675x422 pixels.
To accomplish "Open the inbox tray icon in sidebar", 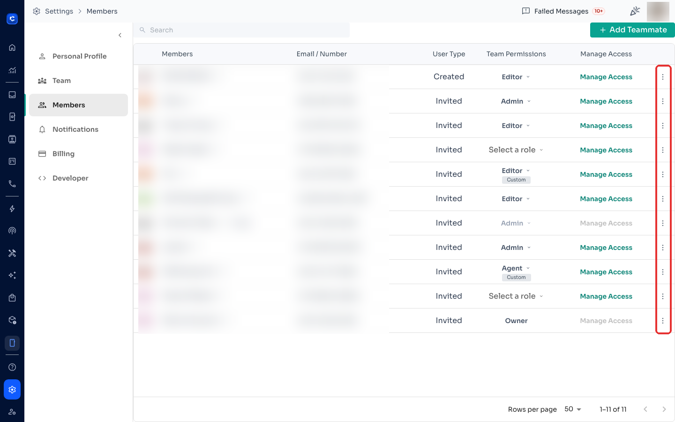I will pyautogui.click(x=12, y=94).
